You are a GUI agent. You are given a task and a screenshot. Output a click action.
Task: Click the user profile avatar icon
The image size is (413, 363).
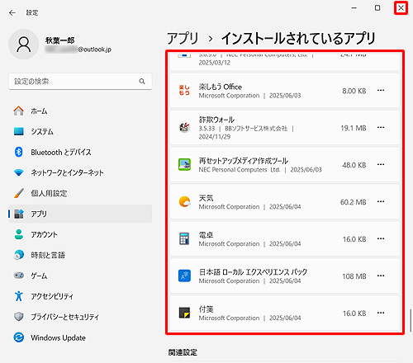coord(24,45)
